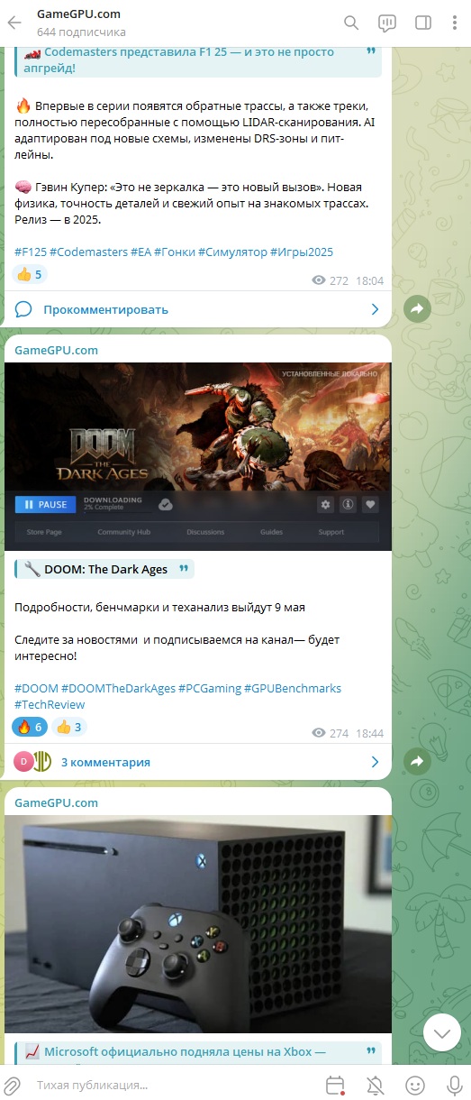471x1100 pixels.
Task: Toggle the right side panel icon
Action: coord(422,23)
